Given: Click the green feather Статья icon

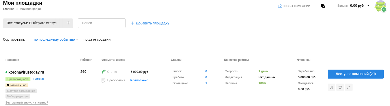Looking at the screenshot, I should 104,72.
